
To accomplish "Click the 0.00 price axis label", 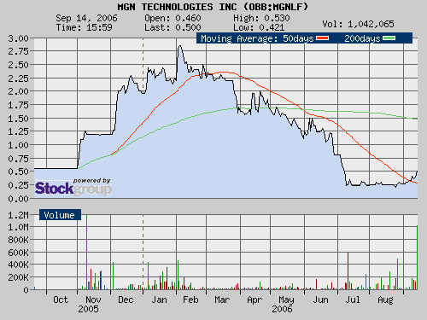I will pyautogui.click(x=18, y=199).
